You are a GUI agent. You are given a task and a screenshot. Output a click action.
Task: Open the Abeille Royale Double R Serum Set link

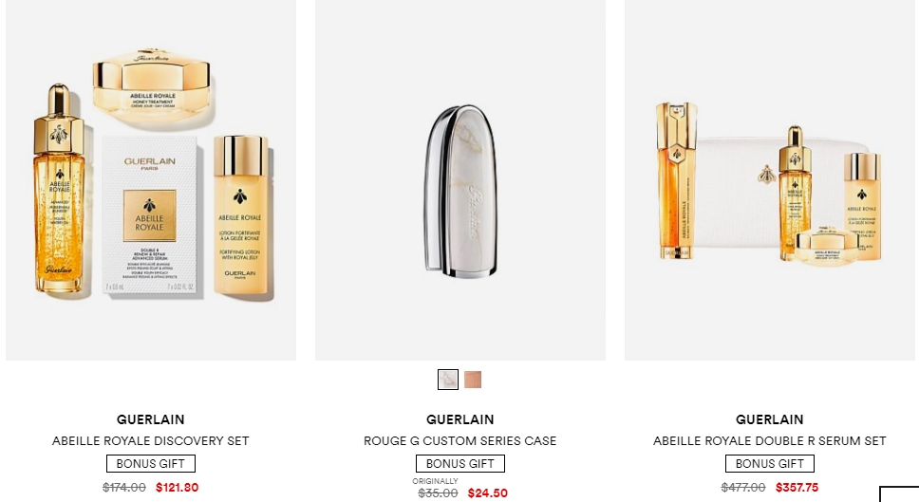point(770,440)
